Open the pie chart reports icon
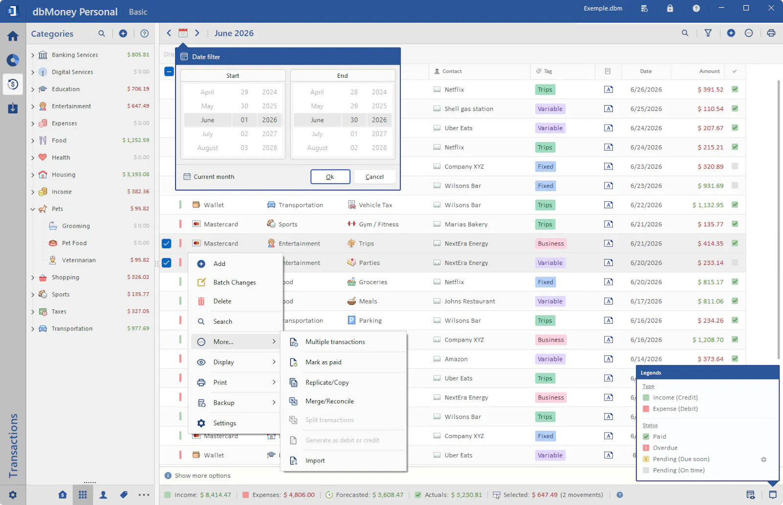The image size is (783, 505). point(13,60)
